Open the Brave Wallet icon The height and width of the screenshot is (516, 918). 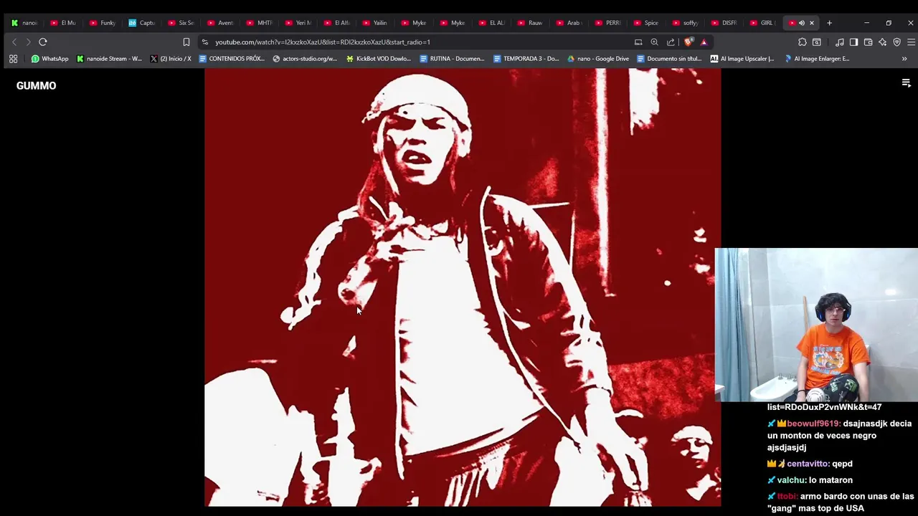pos(868,42)
